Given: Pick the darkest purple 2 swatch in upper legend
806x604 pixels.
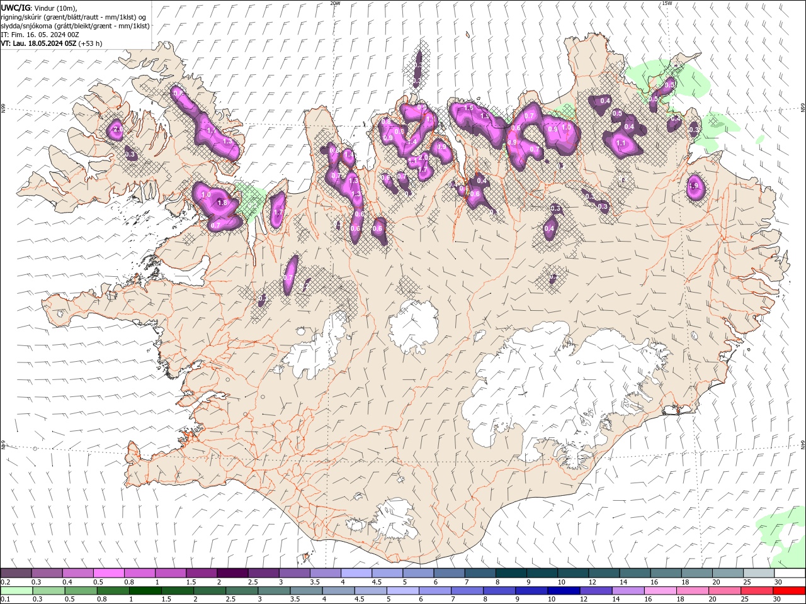Looking at the screenshot, I should pos(232,573).
